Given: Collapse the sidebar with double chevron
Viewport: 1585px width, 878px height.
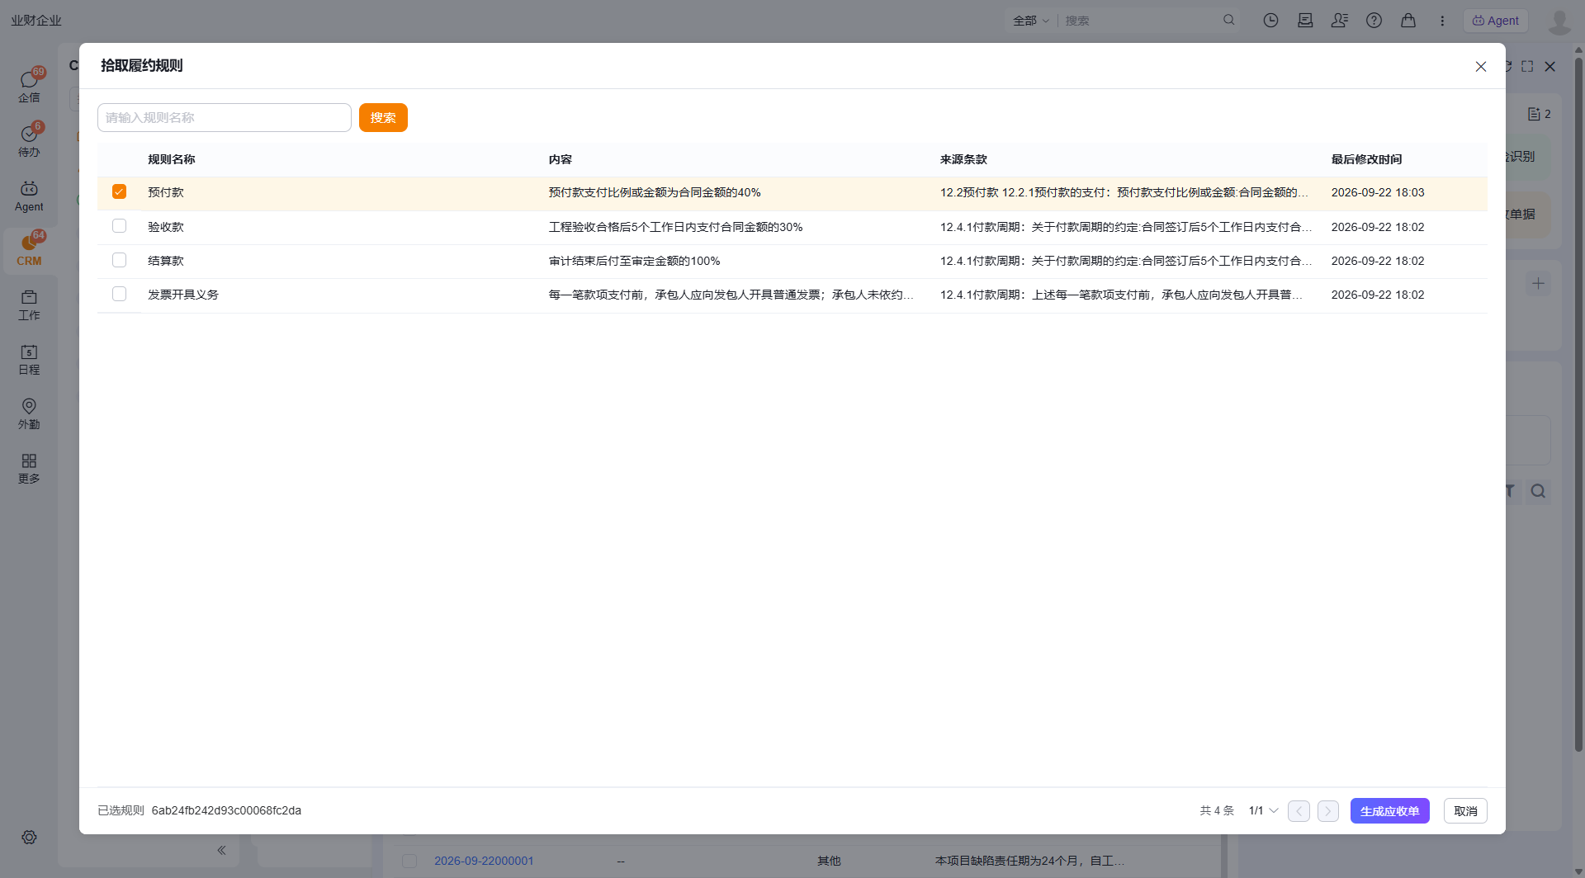Looking at the screenshot, I should (221, 850).
